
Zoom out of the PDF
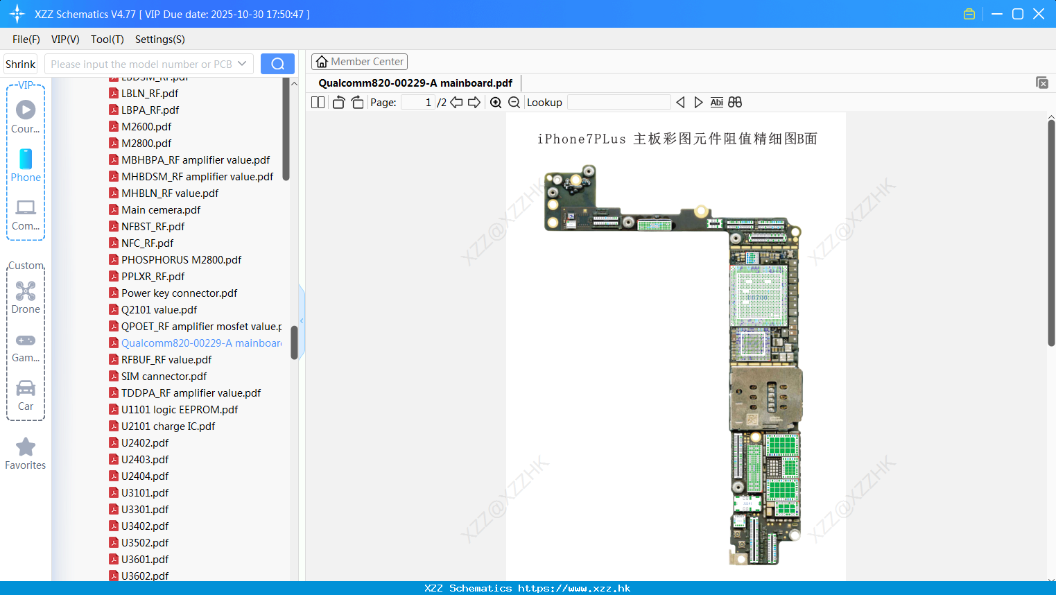click(x=514, y=103)
